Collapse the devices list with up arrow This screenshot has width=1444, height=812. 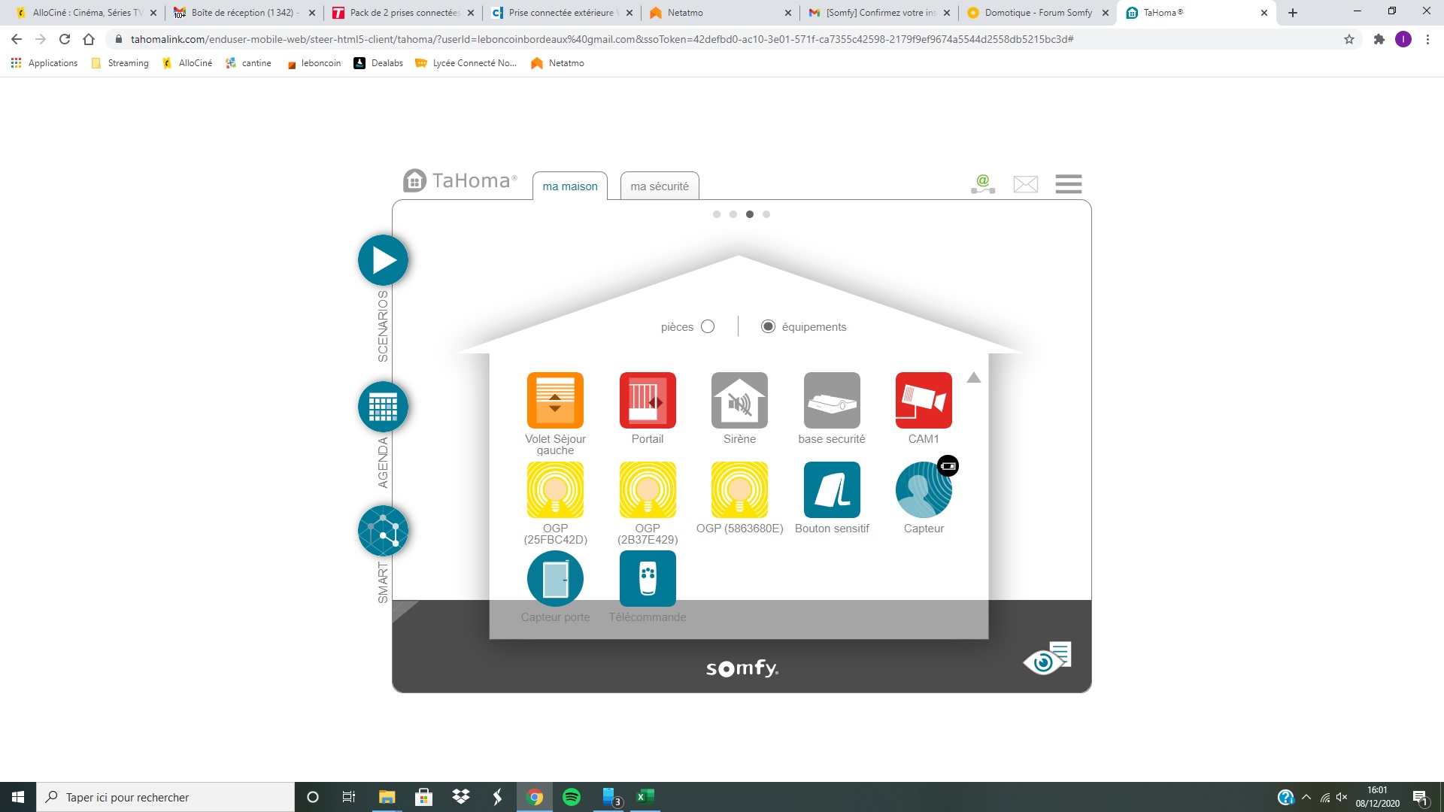pyautogui.click(x=974, y=377)
